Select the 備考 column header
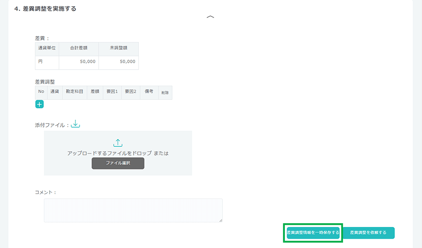The image size is (422, 248). [149, 92]
